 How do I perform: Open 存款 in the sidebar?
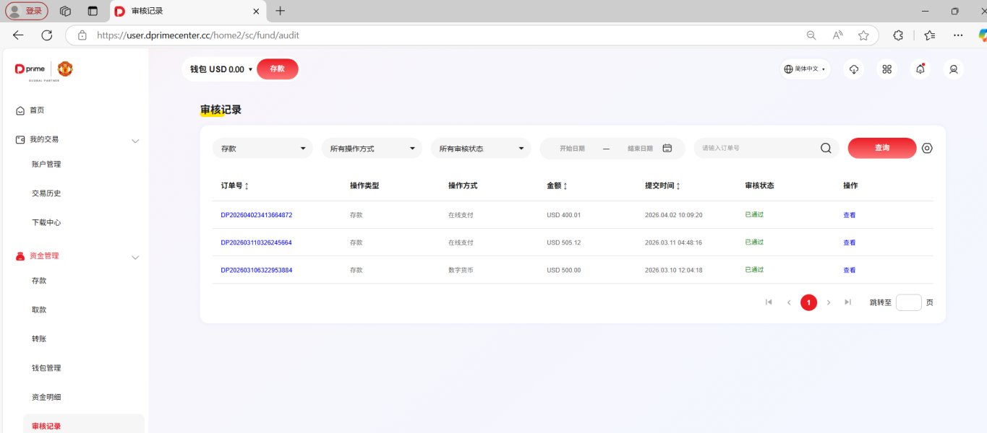coord(39,281)
